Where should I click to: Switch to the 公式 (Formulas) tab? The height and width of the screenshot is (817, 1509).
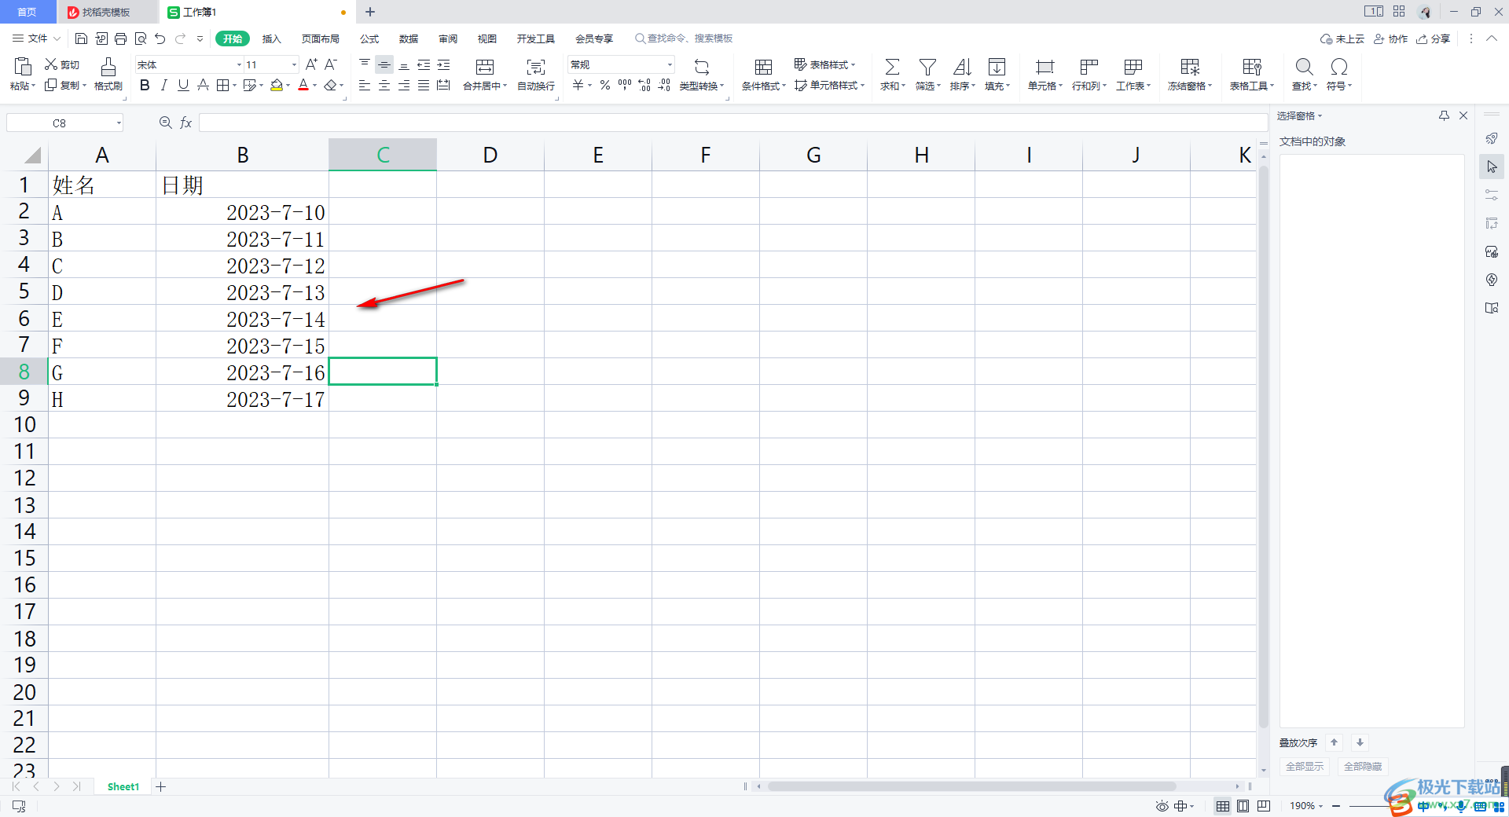click(x=369, y=38)
